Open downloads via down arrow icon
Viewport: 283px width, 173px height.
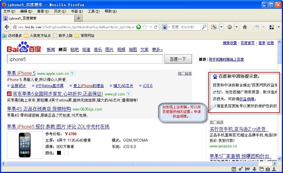[254, 169]
